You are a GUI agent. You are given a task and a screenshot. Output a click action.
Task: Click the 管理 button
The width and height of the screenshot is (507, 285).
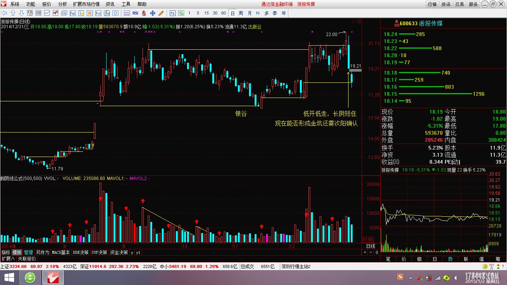(x=29, y=252)
